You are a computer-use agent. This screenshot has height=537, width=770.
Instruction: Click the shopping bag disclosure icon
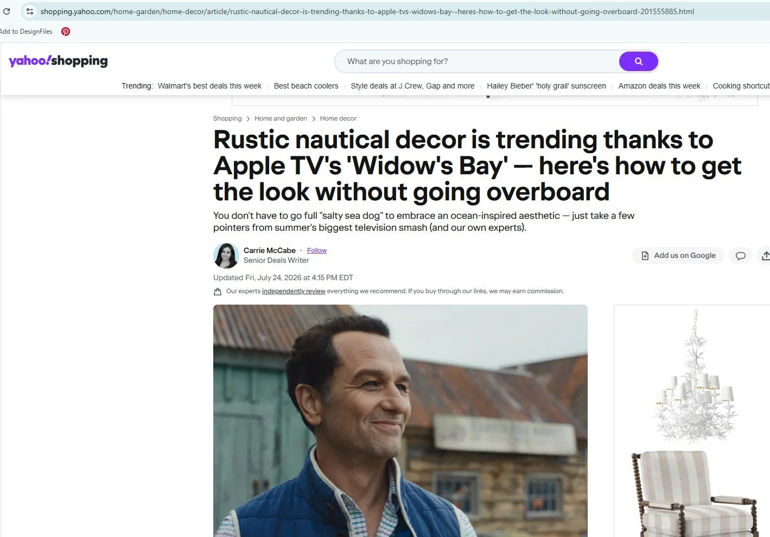[x=218, y=292]
